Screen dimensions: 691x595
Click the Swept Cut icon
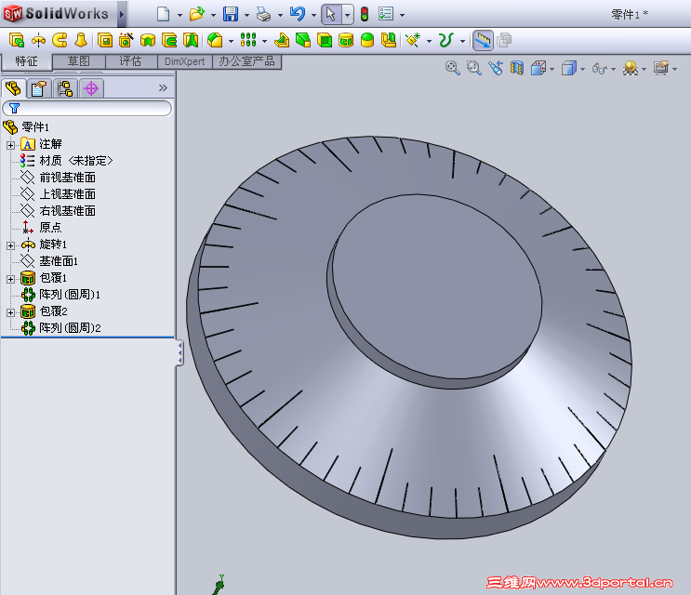(x=168, y=40)
